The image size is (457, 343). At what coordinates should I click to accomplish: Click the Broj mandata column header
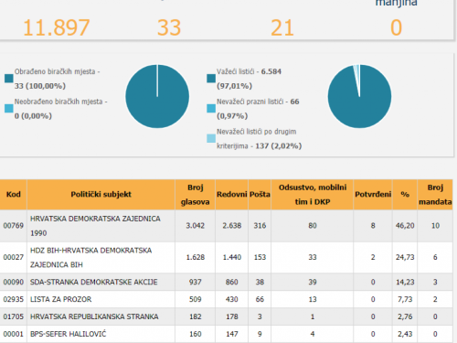(x=435, y=195)
